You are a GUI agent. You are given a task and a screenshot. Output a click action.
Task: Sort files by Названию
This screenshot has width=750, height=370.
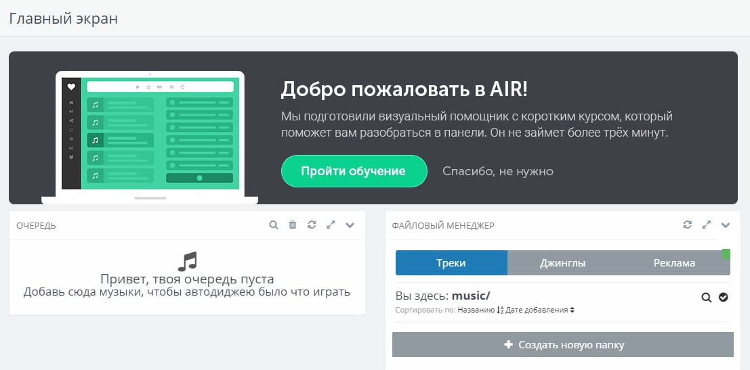pos(481,310)
